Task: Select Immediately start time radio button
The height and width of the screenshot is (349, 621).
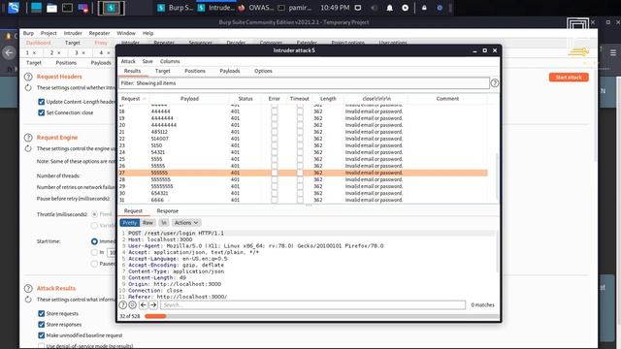Action: coord(94,241)
